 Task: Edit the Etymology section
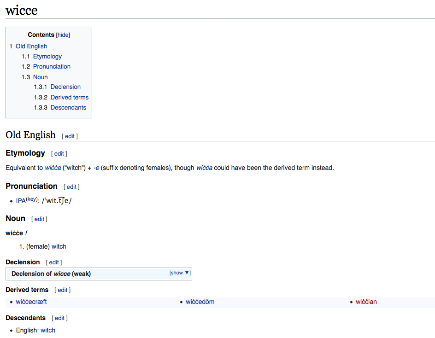[59, 154]
